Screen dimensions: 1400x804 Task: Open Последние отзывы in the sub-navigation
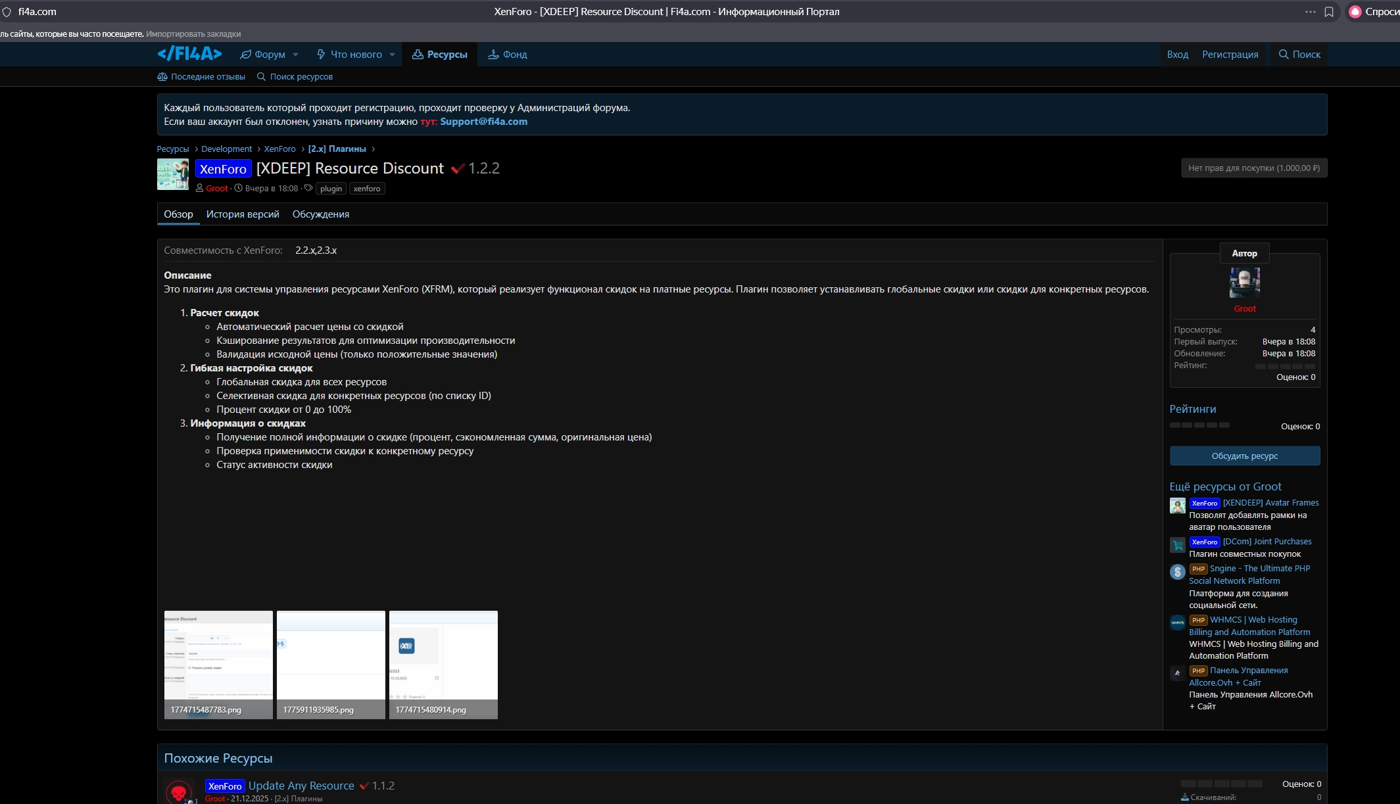[x=201, y=77]
